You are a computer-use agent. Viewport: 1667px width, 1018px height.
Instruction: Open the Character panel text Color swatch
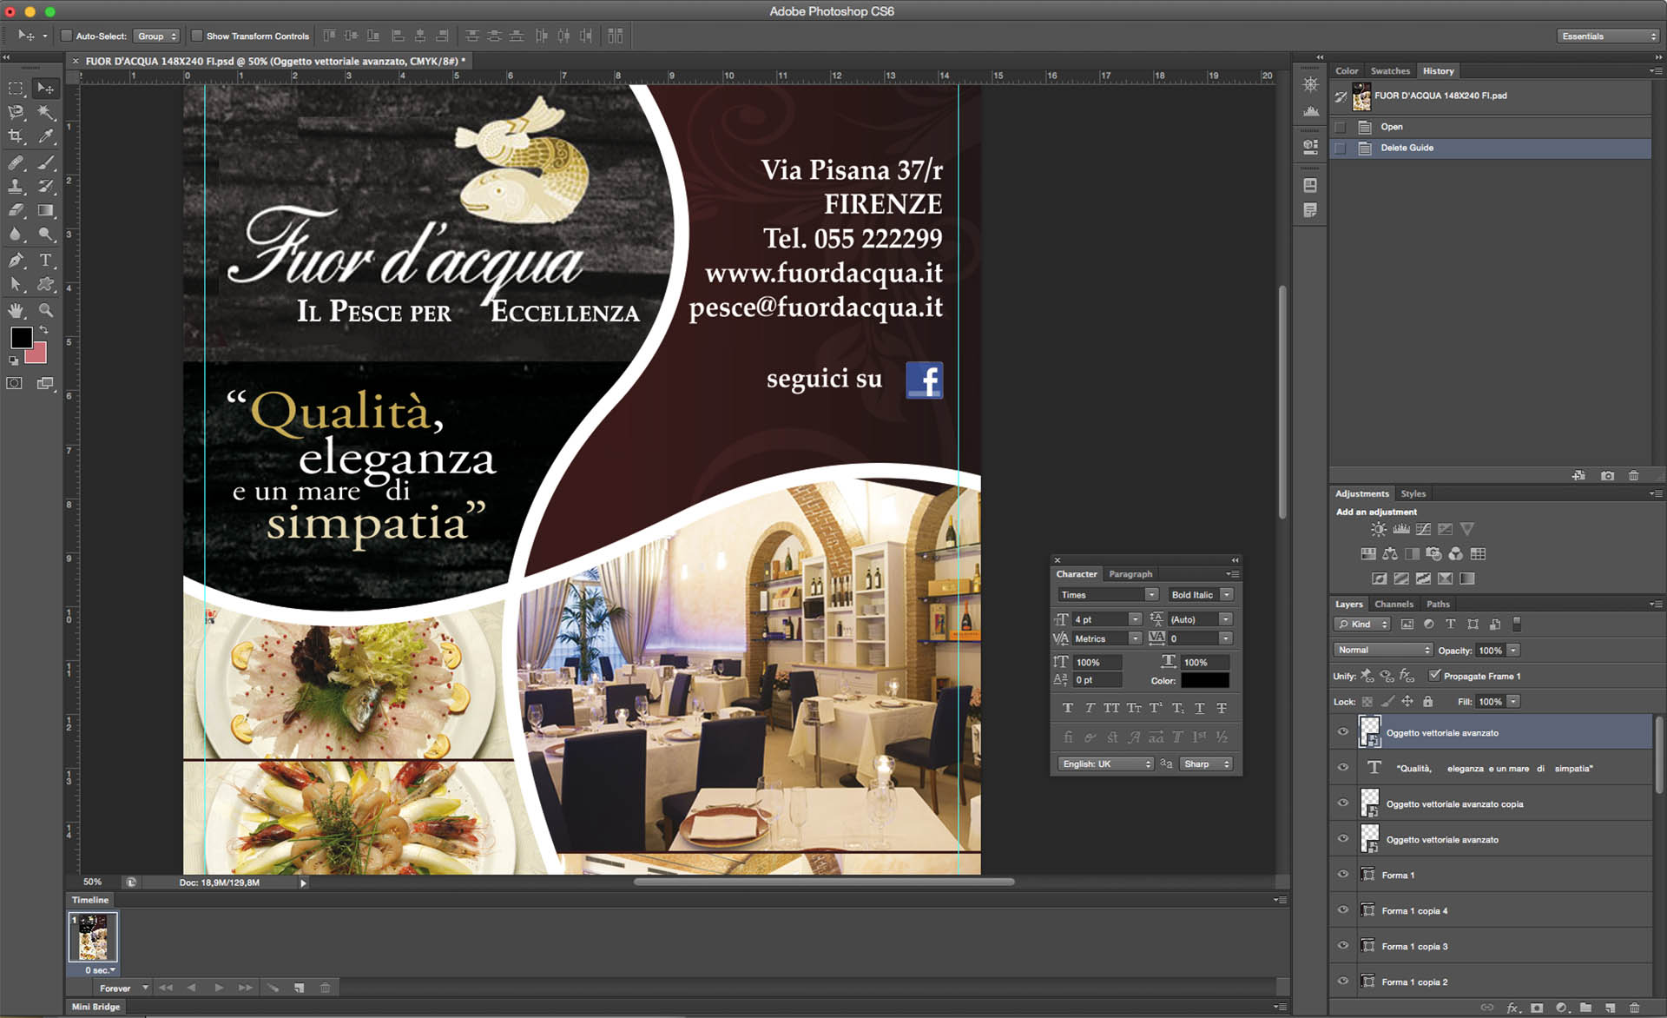point(1204,681)
